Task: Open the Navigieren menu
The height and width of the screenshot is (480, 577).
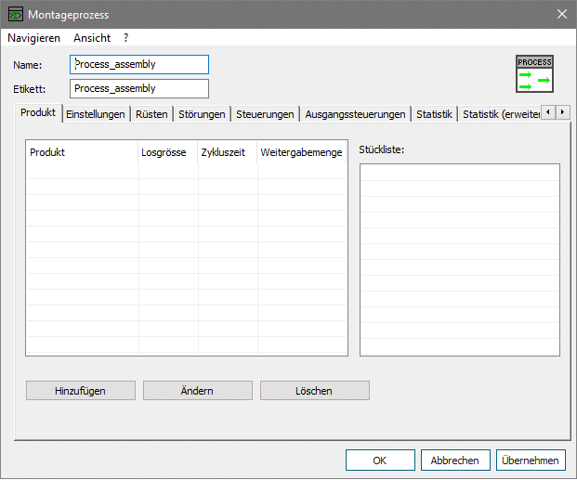Action: click(x=33, y=38)
